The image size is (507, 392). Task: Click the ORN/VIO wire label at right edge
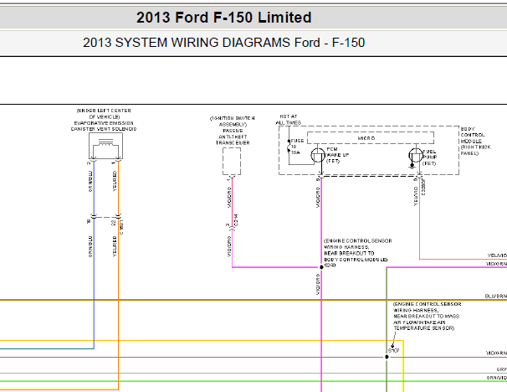[497, 378]
